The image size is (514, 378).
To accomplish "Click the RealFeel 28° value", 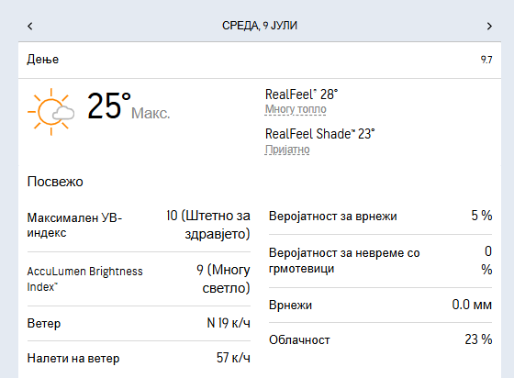I will (301, 94).
